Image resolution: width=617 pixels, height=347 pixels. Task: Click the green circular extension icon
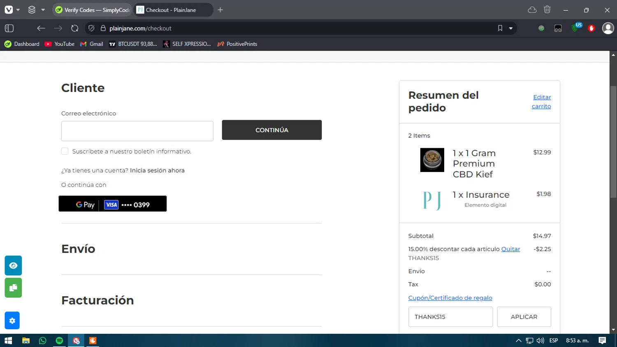(x=541, y=28)
